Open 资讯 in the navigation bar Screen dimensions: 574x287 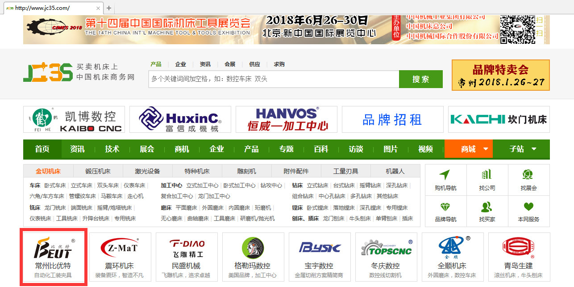(x=77, y=149)
